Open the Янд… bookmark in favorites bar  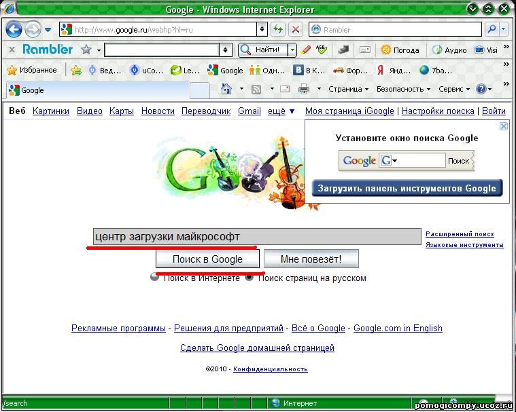pos(394,71)
